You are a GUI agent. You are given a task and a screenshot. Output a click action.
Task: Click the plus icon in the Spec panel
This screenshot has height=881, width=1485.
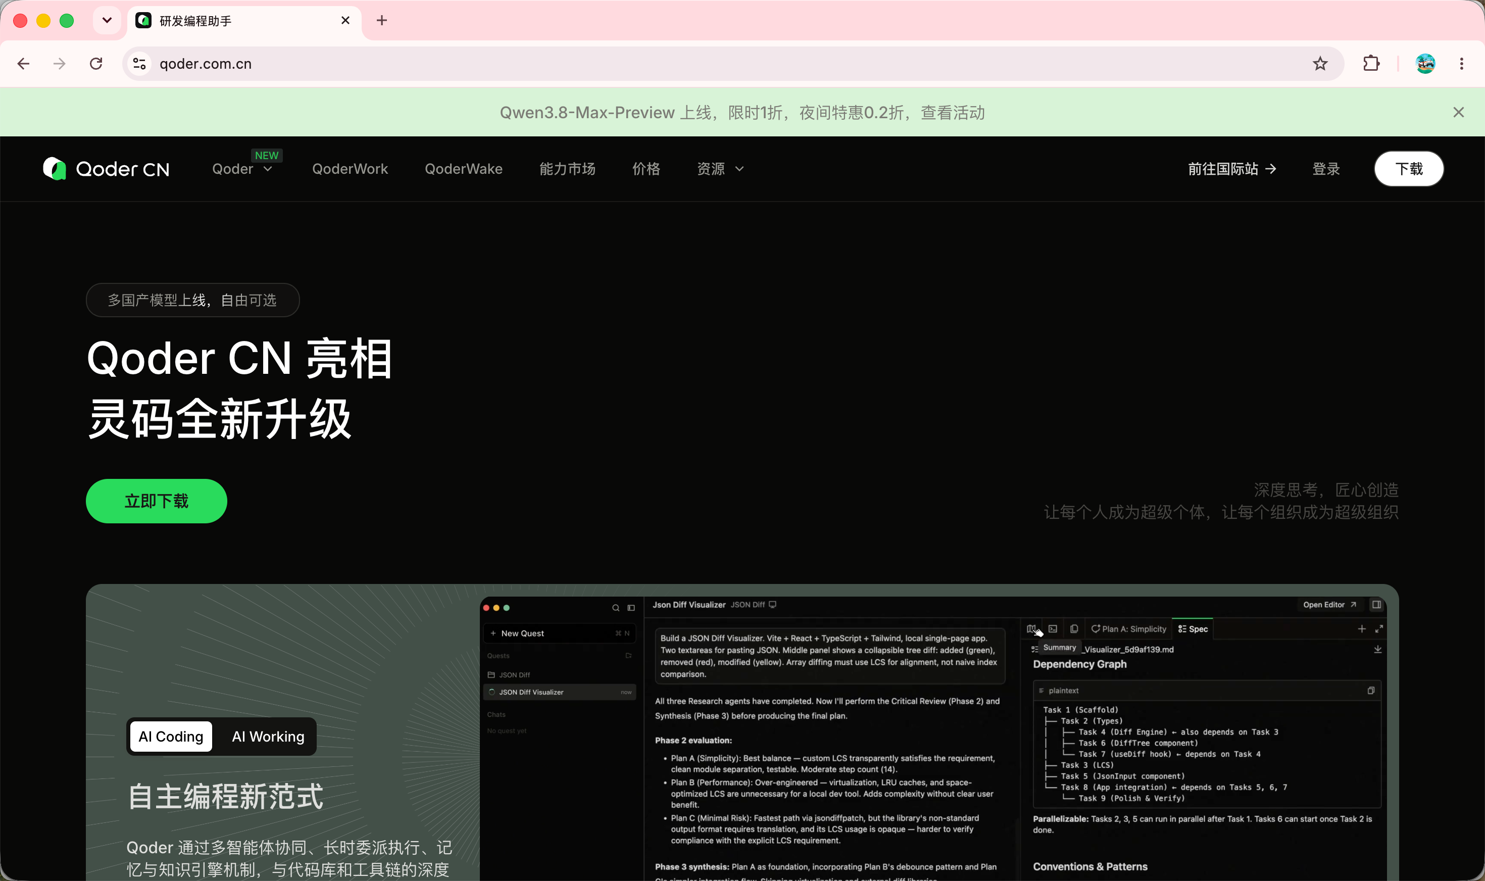[1362, 629]
